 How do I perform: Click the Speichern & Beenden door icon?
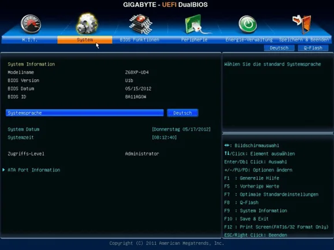[x=302, y=24]
